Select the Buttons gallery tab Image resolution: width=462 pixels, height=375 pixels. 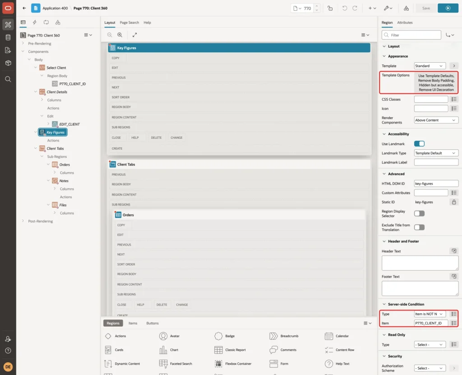pos(152,323)
